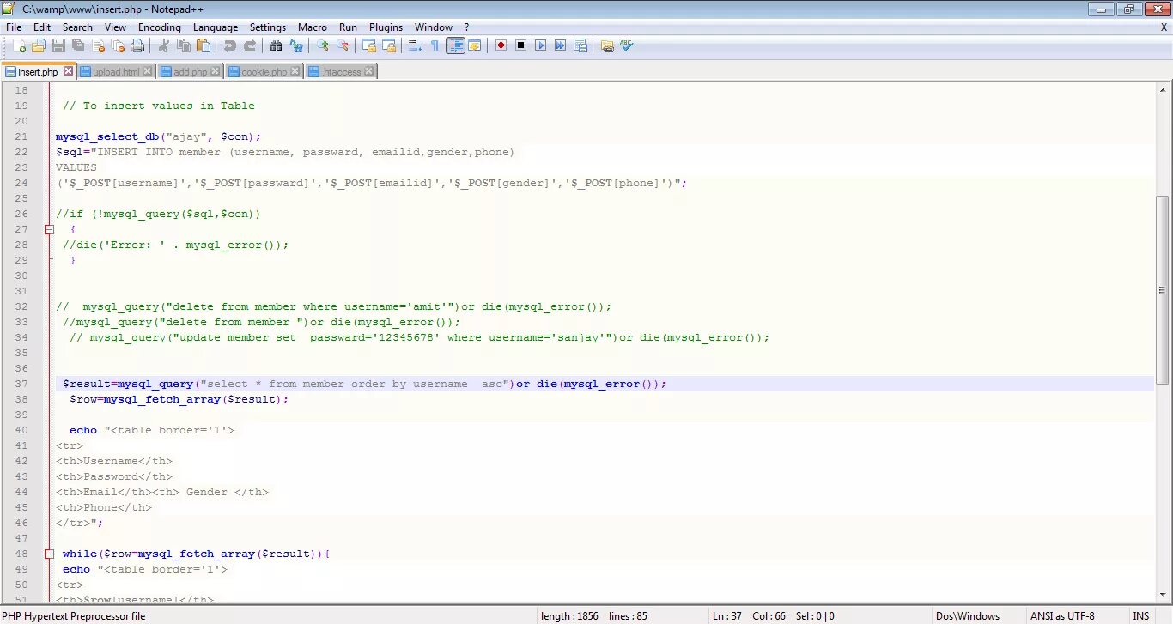
Task: Save current recorded macro icon
Action: click(x=580, y=46)
